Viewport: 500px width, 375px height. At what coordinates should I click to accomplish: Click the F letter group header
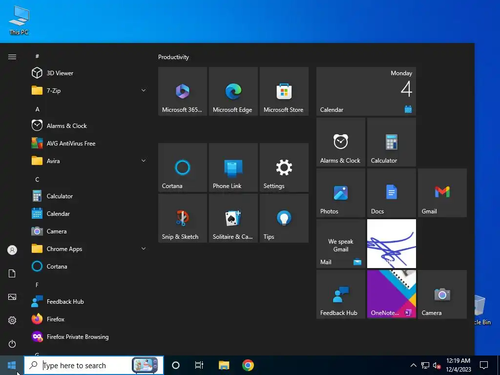37,285
